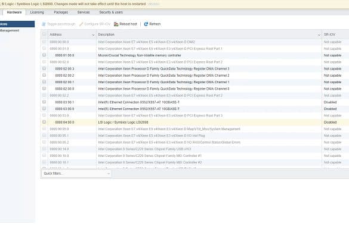Check the box for device 0000:03:00.0
This screenshot has width=349, height=227.
[x=44, y=108]
